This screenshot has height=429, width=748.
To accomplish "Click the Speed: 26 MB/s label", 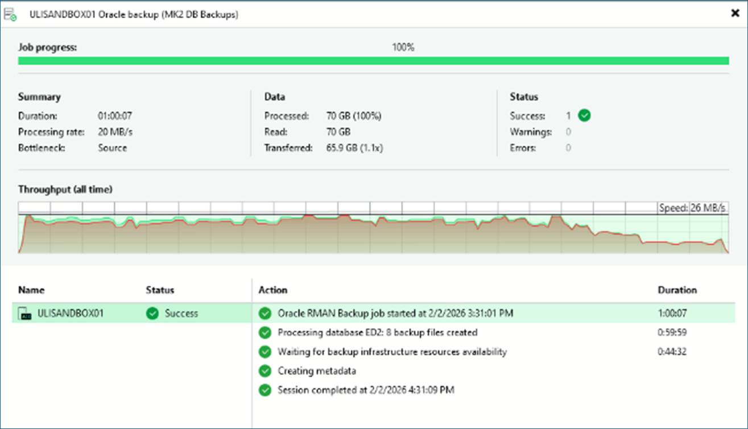I will tap(693, 208).
